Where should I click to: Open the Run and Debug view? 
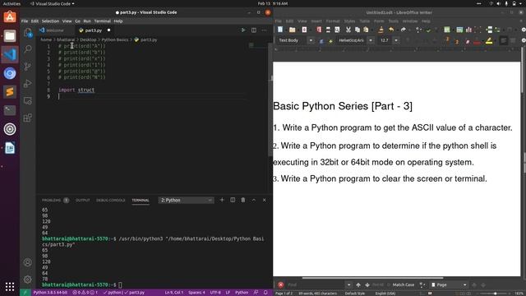click(x=28, y=84)
